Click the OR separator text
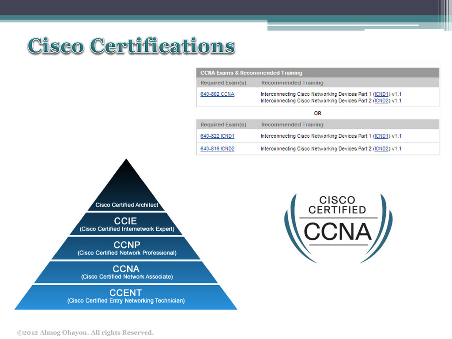Image resolution: width=452 pixels, height=339 pixels. click(317, 113)
